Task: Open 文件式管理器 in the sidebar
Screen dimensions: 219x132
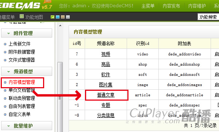Action: pyautogui.click(x=22, y=60)
